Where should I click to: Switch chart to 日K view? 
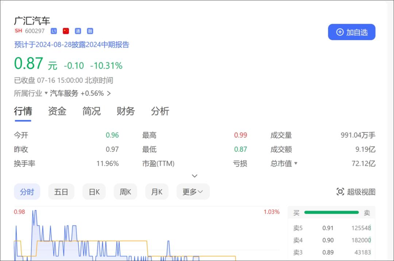[94, 192]
